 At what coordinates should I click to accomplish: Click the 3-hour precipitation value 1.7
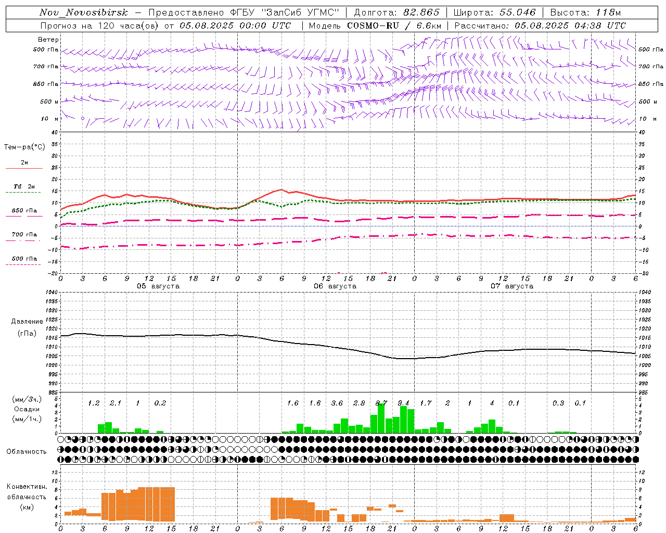[x=426, y=403]
